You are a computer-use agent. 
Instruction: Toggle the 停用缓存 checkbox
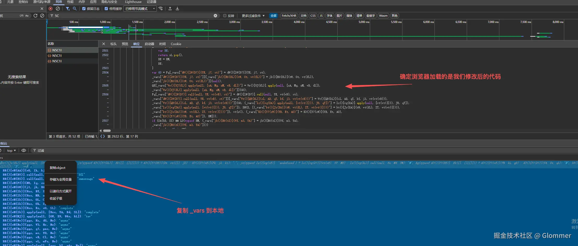click(x=106, y=9)
